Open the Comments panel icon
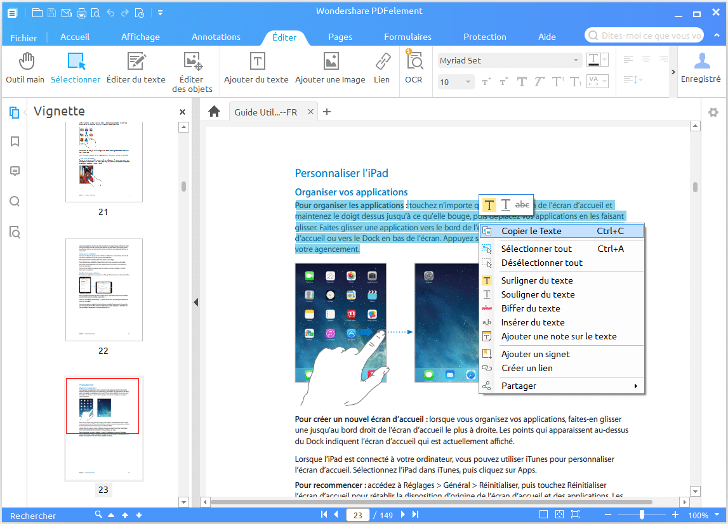 (15, 171)
